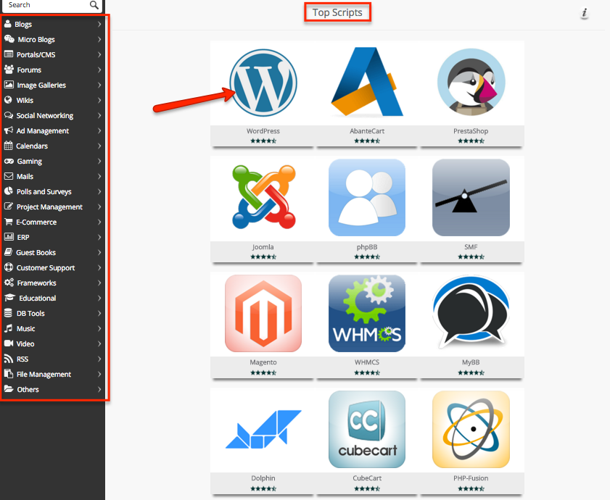Expand the ERP category chevron

(x=99, y=237)
